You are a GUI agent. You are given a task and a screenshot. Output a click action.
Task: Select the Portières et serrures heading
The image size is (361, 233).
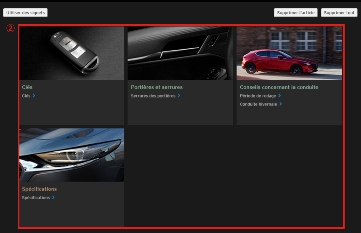(x=157, y=87)
